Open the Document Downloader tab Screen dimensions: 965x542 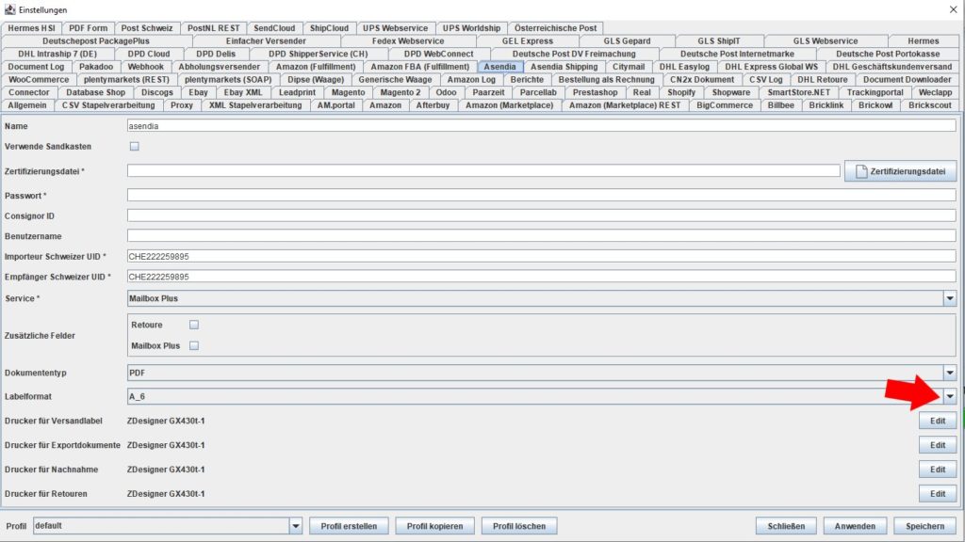pos(907,79)
